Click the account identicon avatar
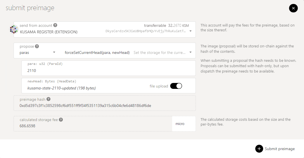 pos(14,29)
